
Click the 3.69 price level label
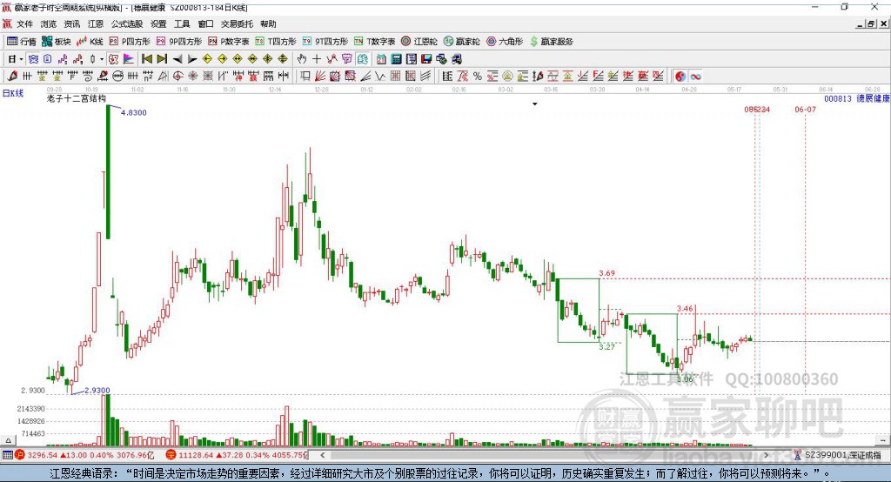pos(606,273)
